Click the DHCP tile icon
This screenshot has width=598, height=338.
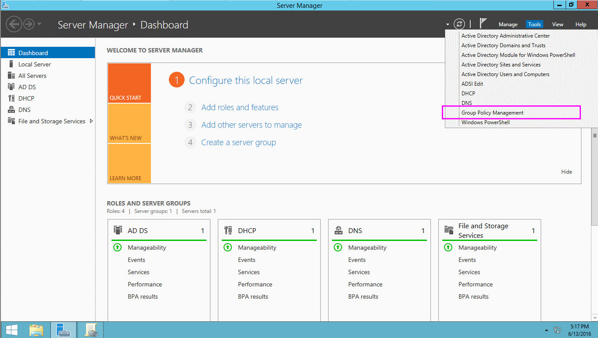[x=228, y=230]
